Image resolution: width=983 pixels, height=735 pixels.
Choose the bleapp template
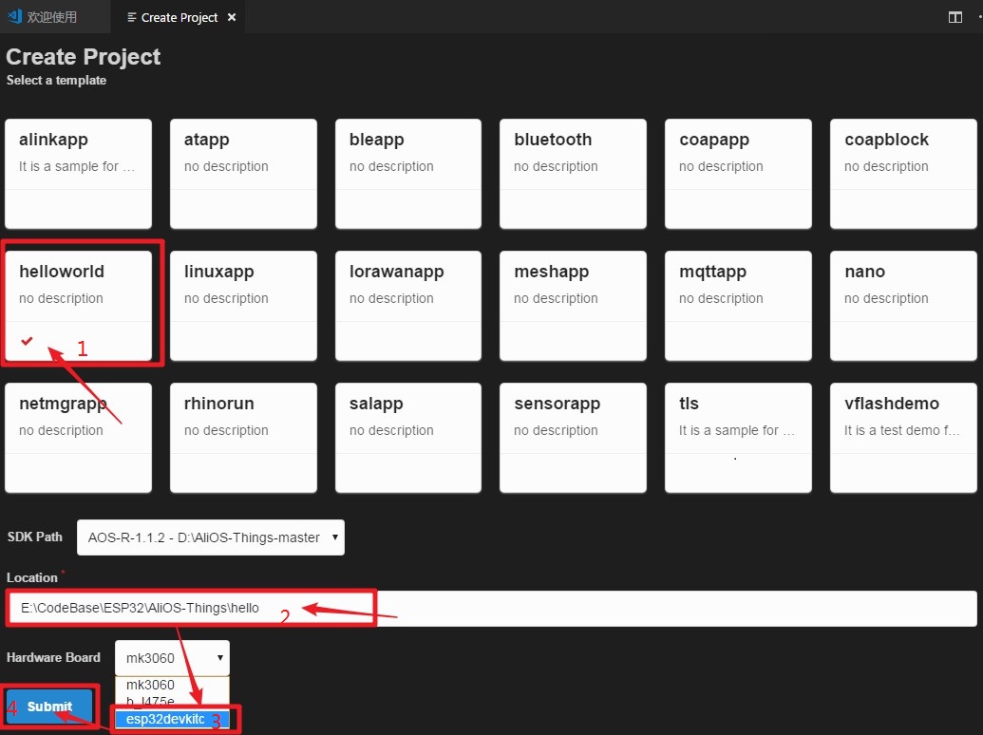tap(408, 174)
